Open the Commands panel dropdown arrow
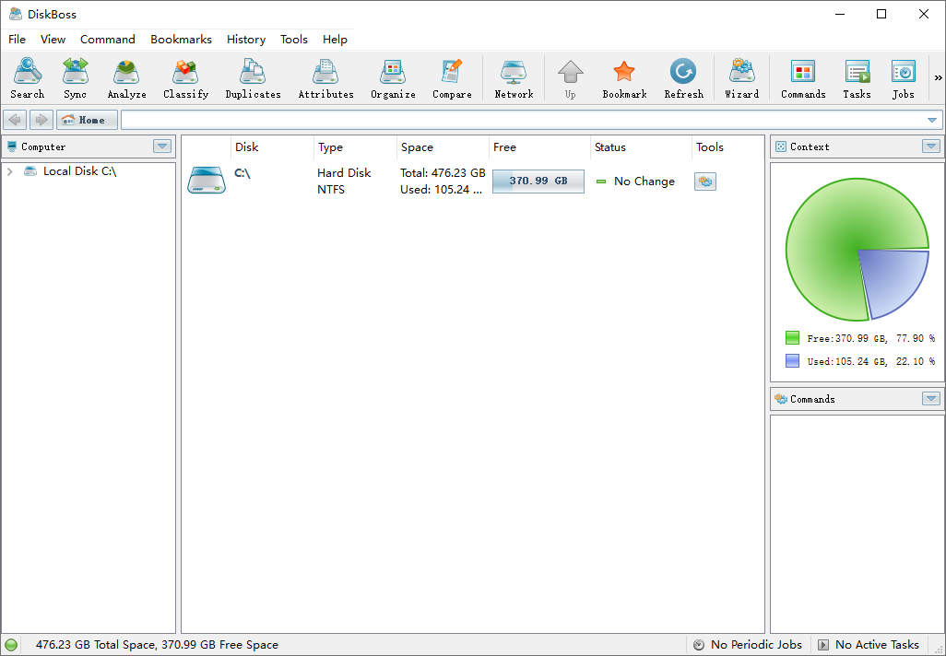 (x=931, y=399)
